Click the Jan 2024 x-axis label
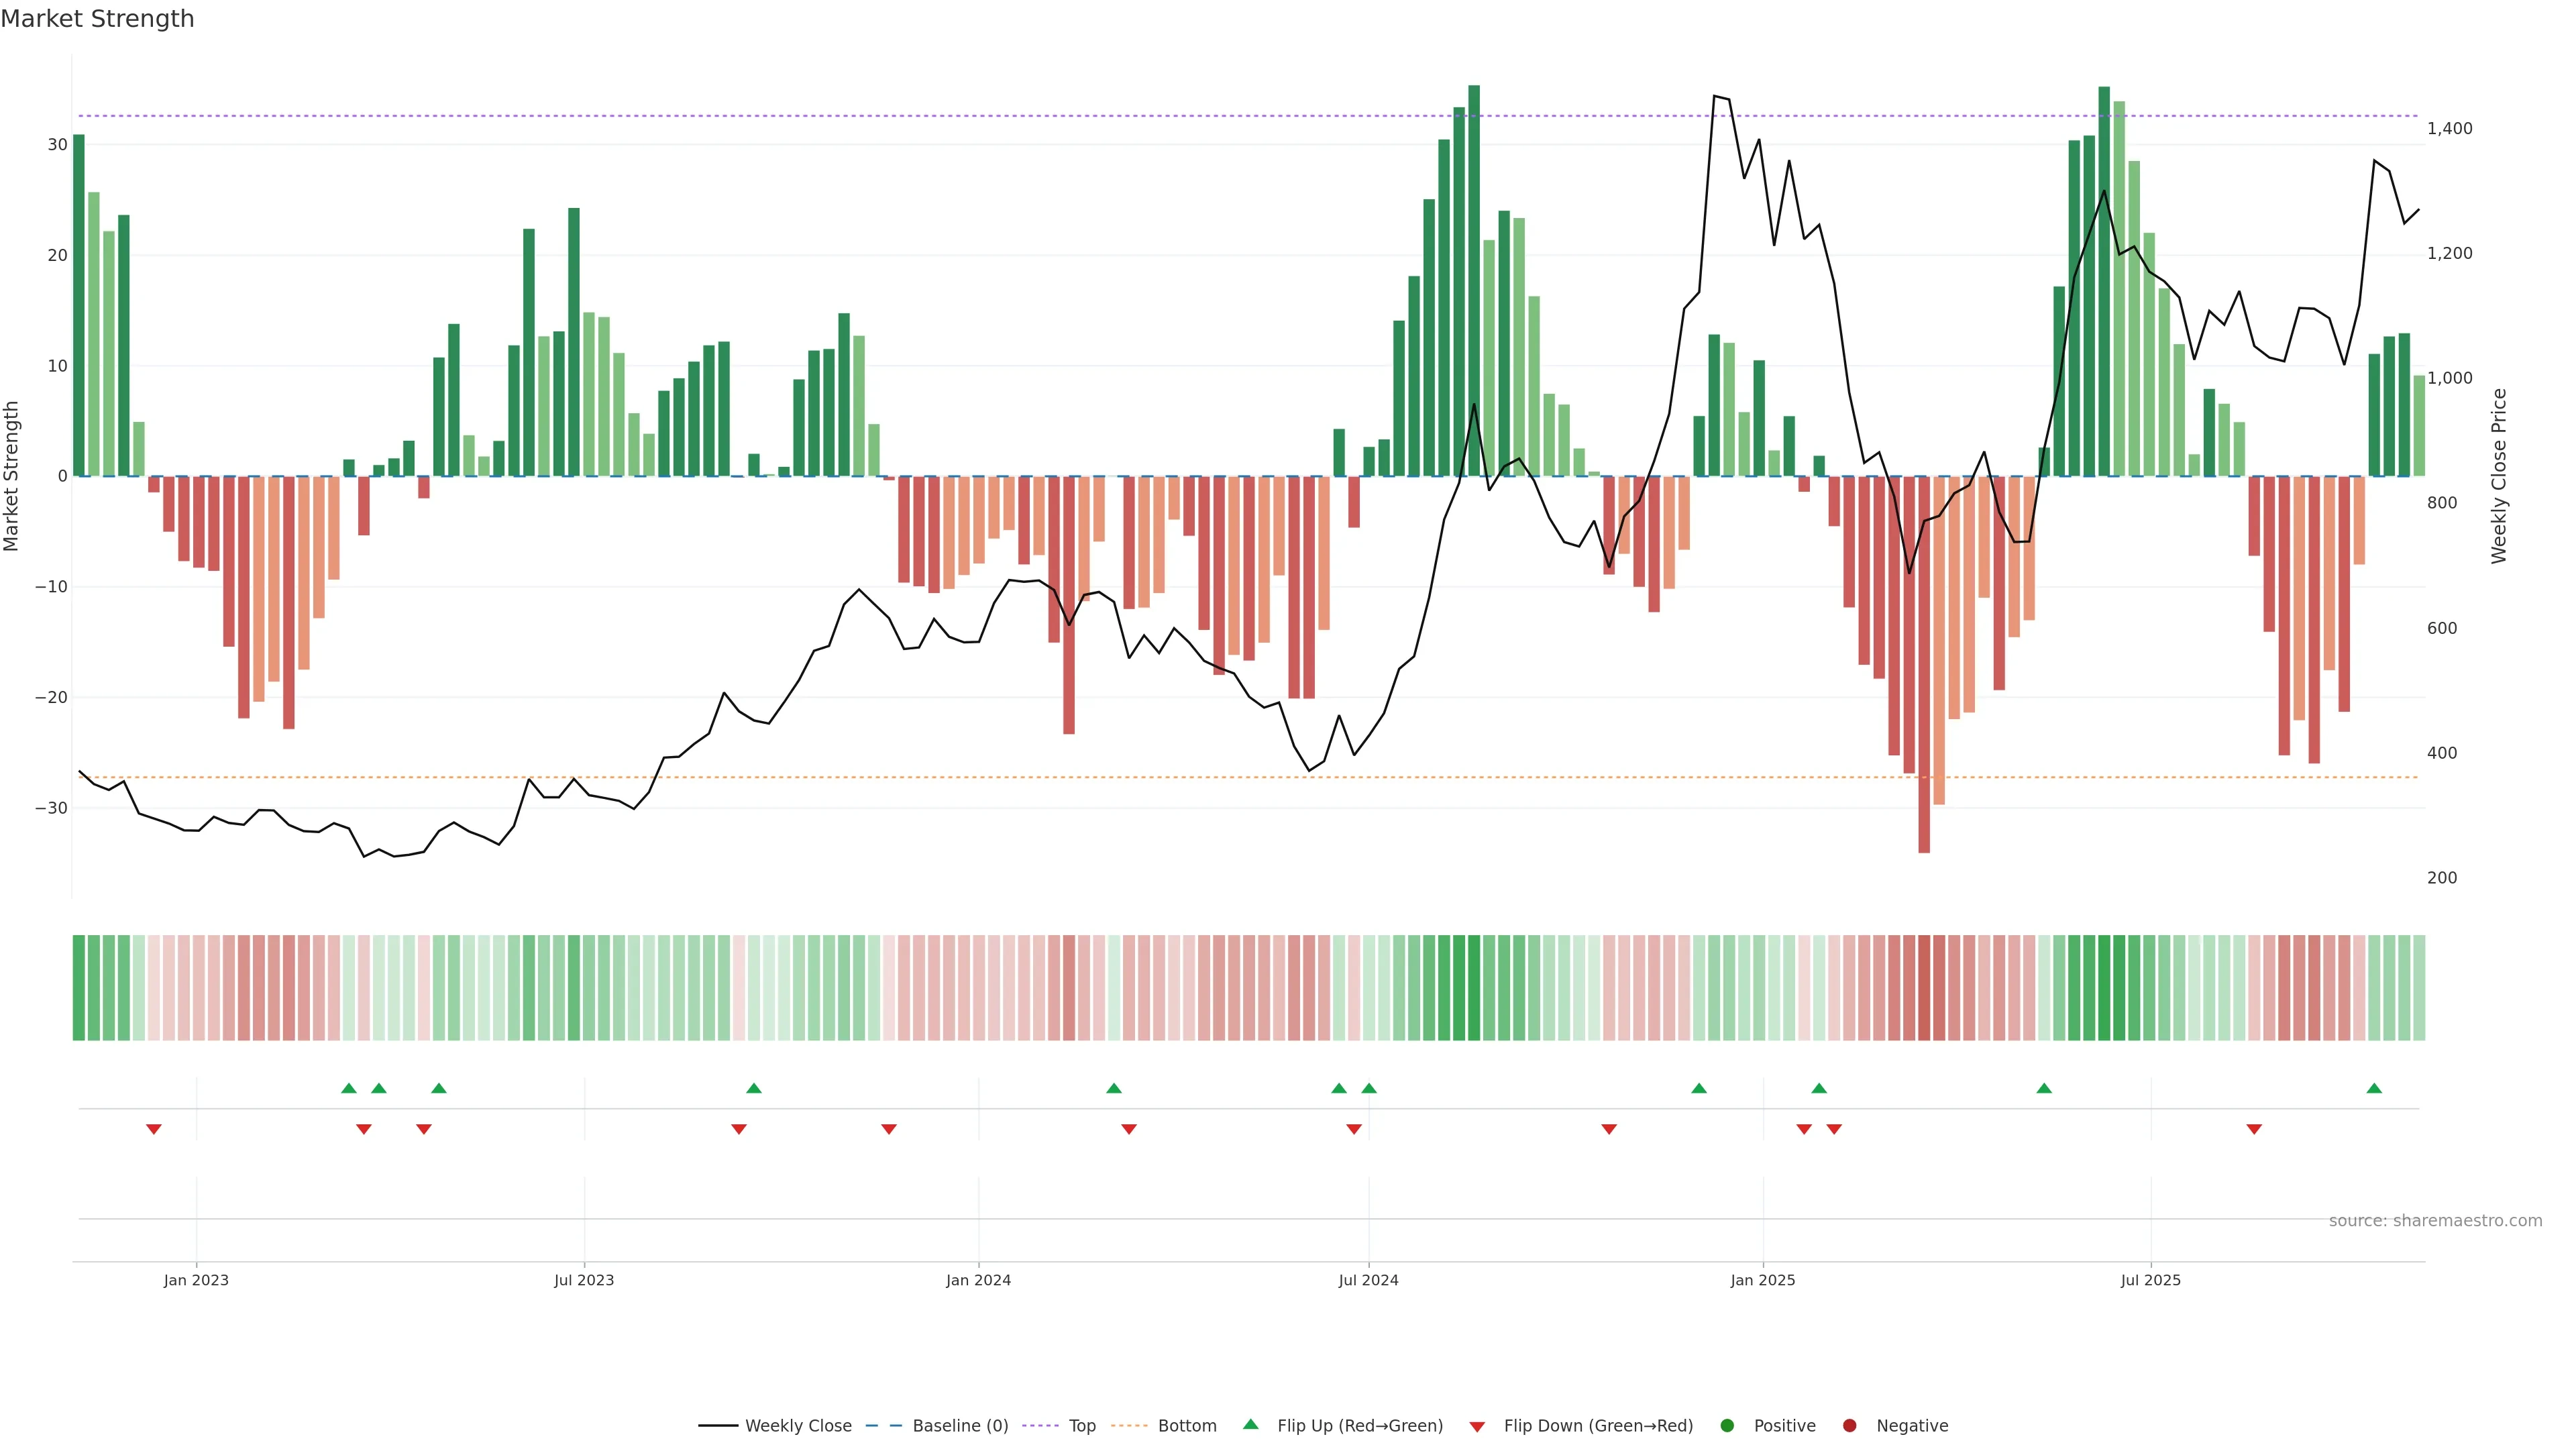Screen dimensions: 2576x1449 tap(978, 1280)
